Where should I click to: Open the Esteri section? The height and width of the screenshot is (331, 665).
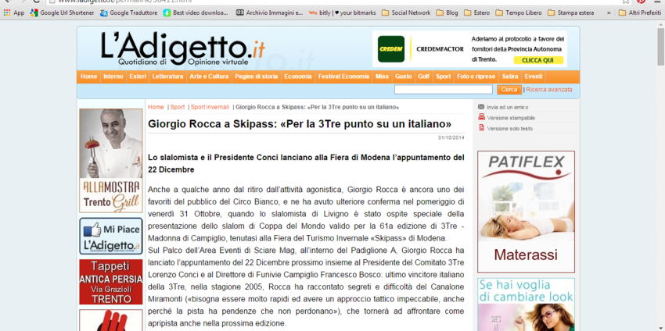[138, 77]
